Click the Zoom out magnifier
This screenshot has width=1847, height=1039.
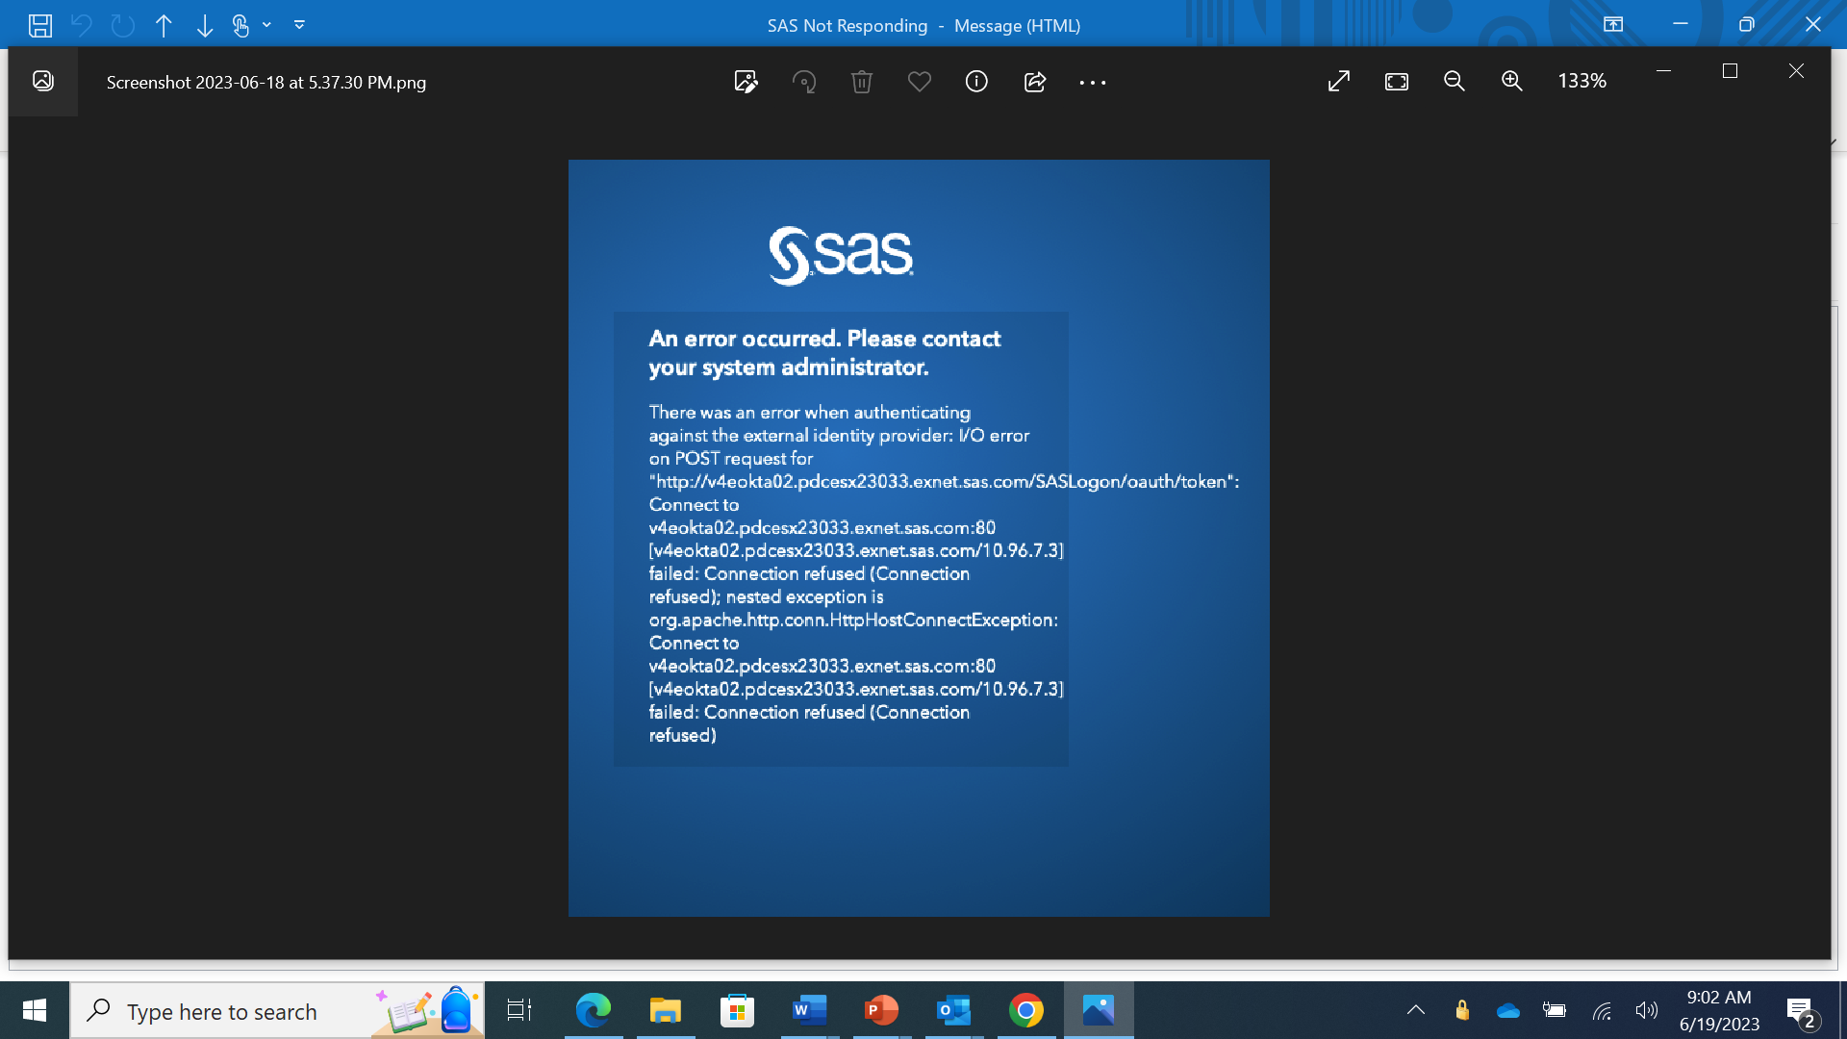click(1455, 82)
